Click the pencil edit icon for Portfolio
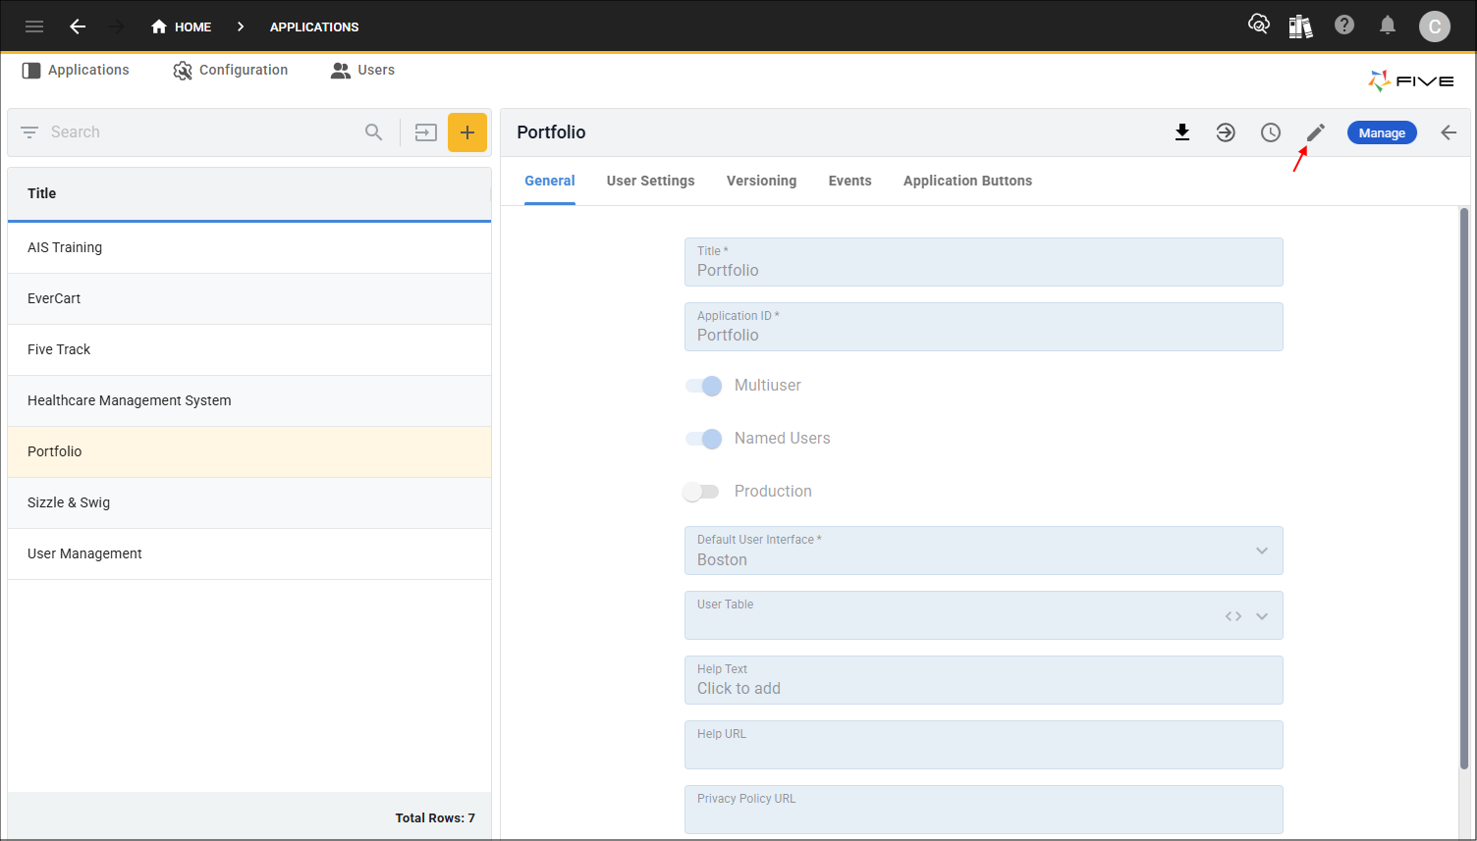This screenshot has width=1477, height=841. click(1315, 132)
